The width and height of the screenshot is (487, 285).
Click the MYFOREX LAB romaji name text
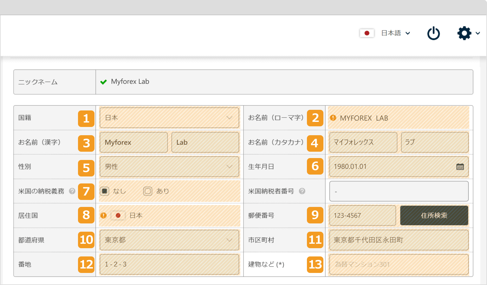point(364,118)
